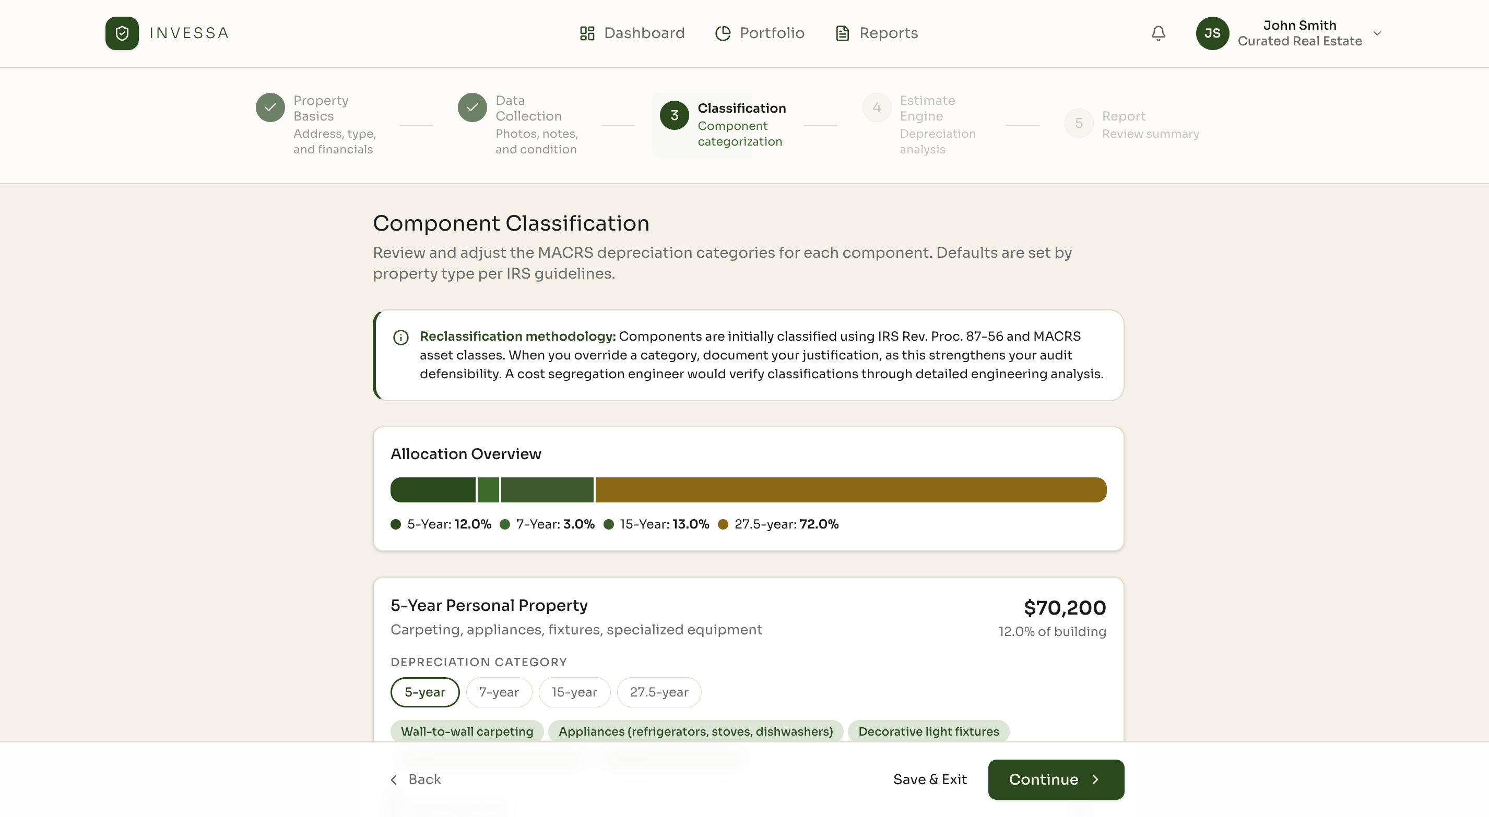
Task: Select the 15-year depreciation category
Action: 574,692
